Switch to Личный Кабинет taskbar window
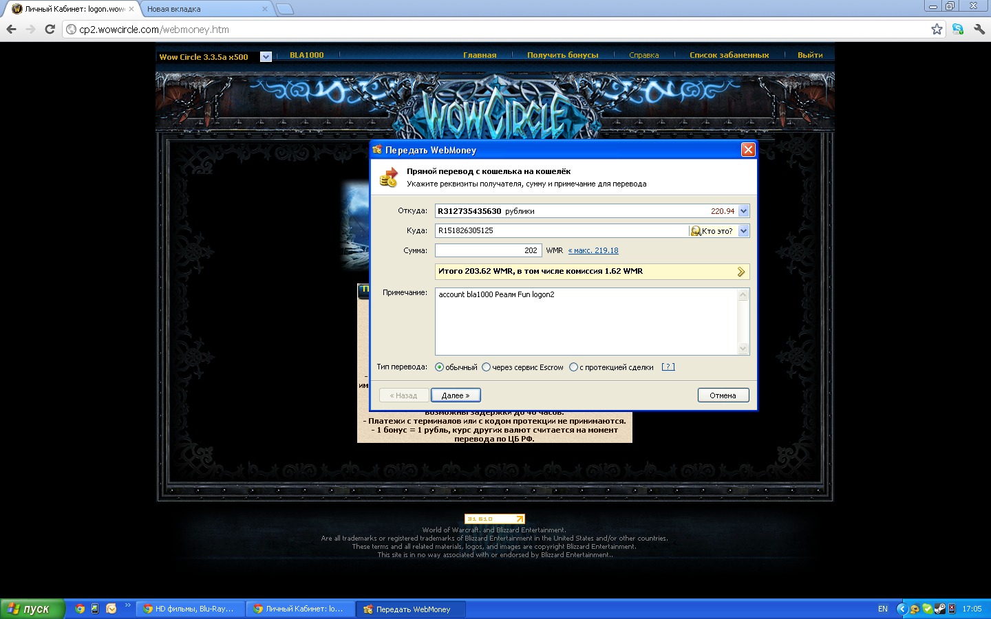 (301, 609)
